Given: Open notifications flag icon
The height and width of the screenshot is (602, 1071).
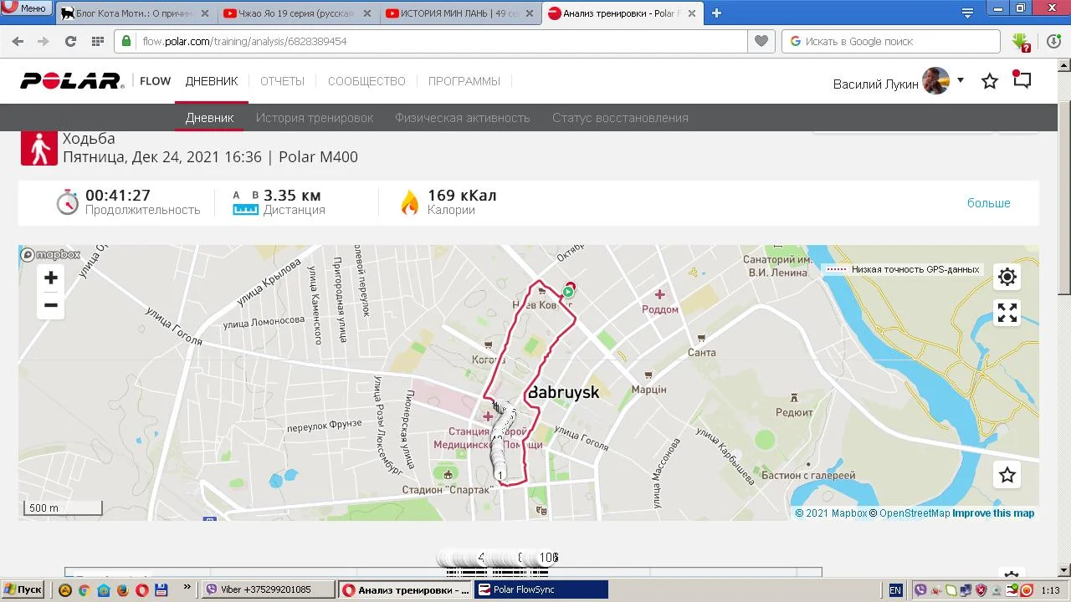Looking at the screenshot, I should click(1022, 79).
